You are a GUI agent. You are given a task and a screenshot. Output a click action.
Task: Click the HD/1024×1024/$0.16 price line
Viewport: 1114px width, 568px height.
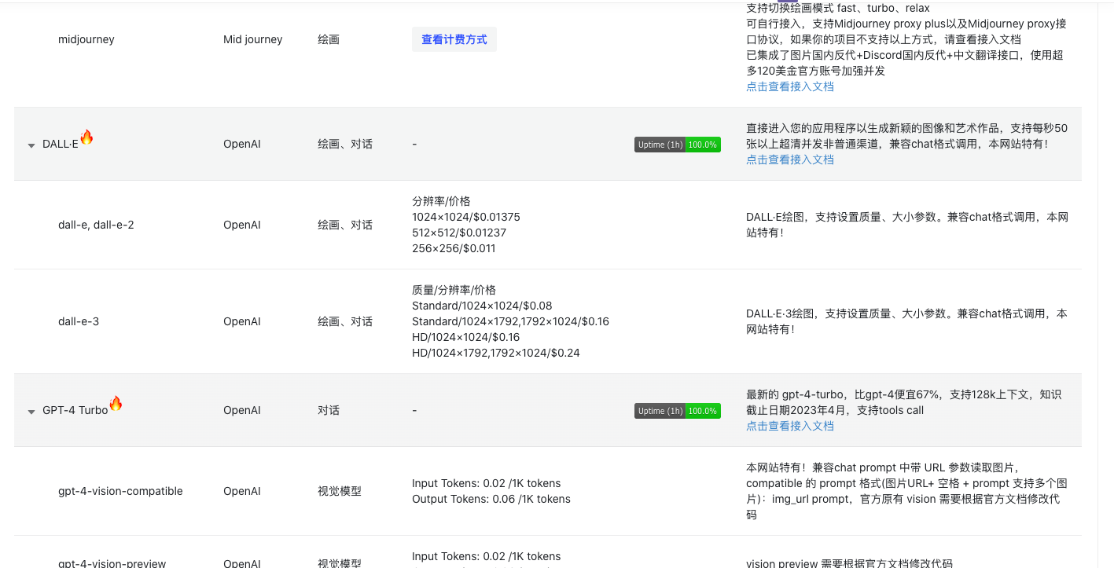click(x=466, y=337)
